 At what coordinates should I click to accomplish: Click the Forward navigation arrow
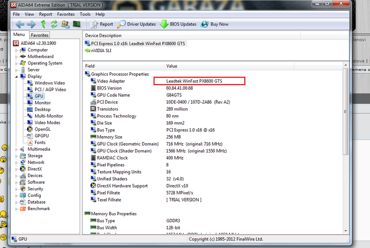[x=31, y=24]
